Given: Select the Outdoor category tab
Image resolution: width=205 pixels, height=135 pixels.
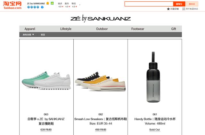Looking at the screenshot, I should 102,29.
